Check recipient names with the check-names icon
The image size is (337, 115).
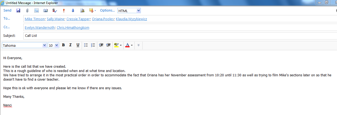[55, 10]
